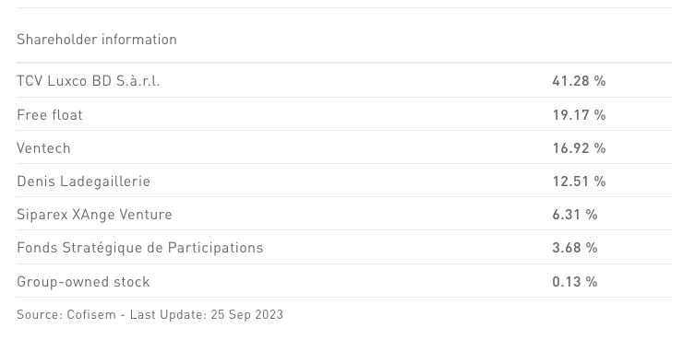
Task: Click the Shareholder information heading
Action: click(x=97, y=40)
